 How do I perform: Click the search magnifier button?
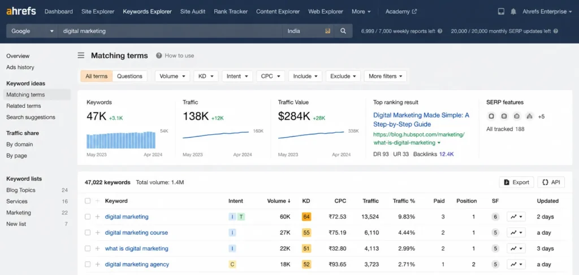[x=343, y=31]
